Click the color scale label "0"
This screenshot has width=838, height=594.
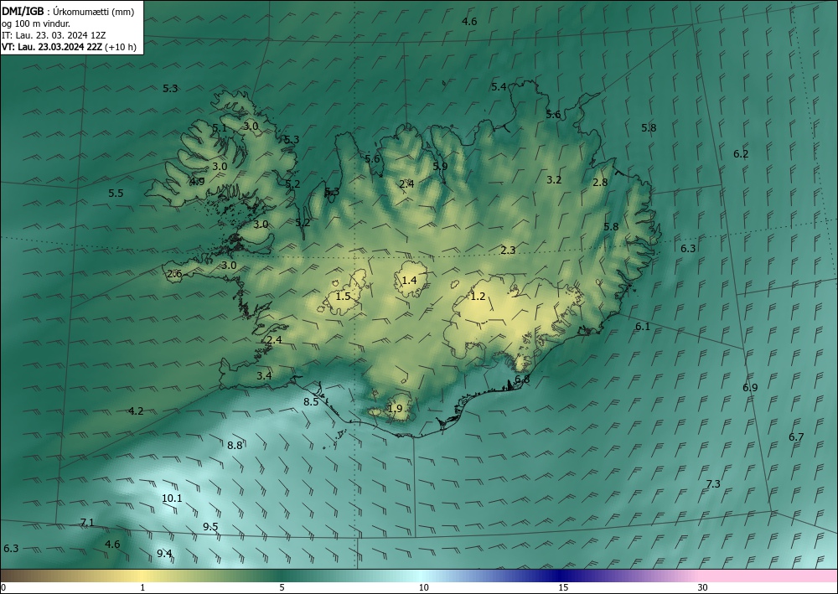tap(3, 587)
